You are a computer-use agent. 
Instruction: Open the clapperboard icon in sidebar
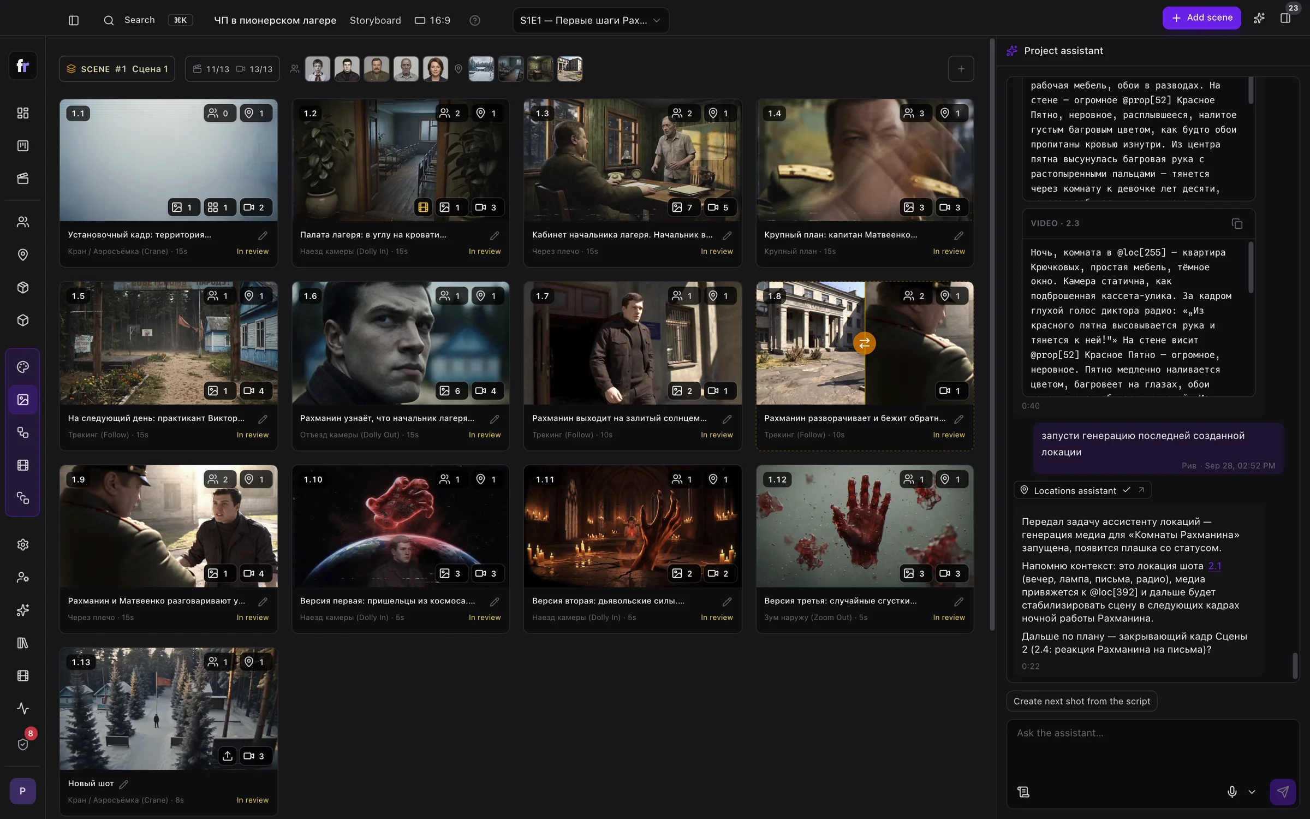pos(23,179)
